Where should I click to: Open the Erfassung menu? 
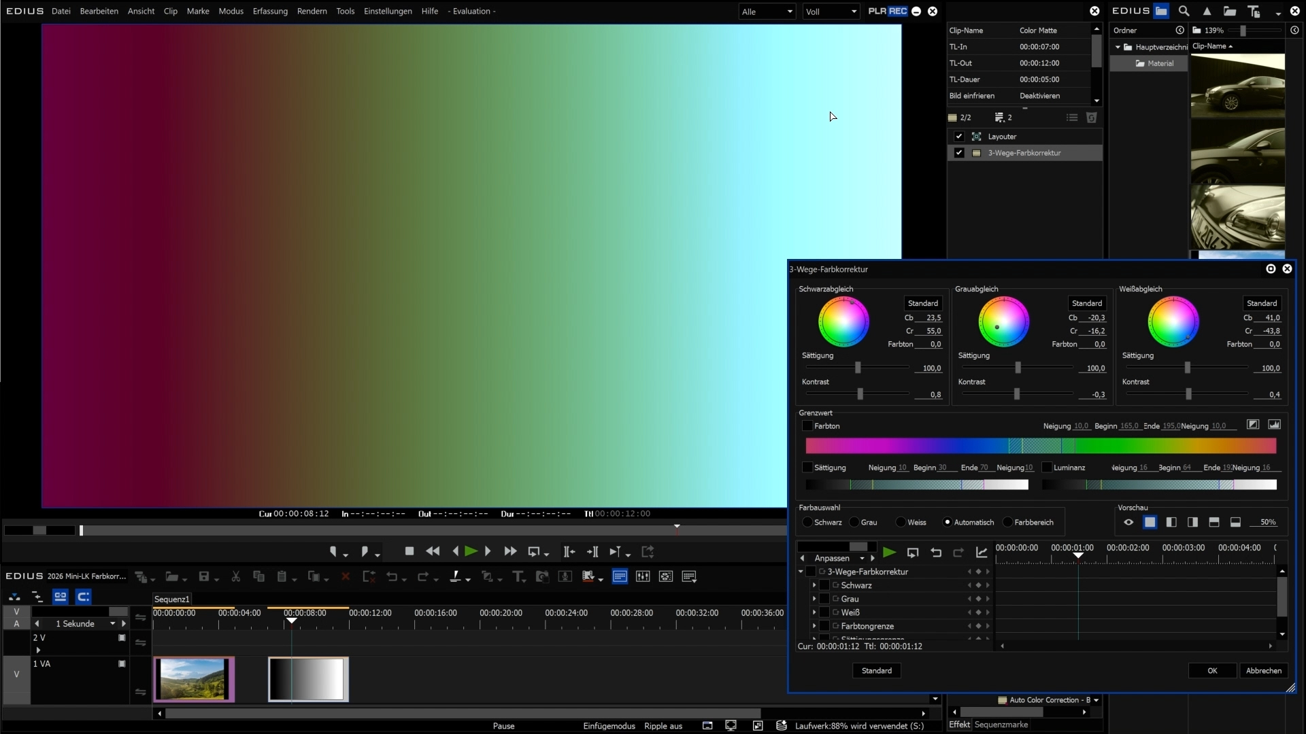click(270, 11)
